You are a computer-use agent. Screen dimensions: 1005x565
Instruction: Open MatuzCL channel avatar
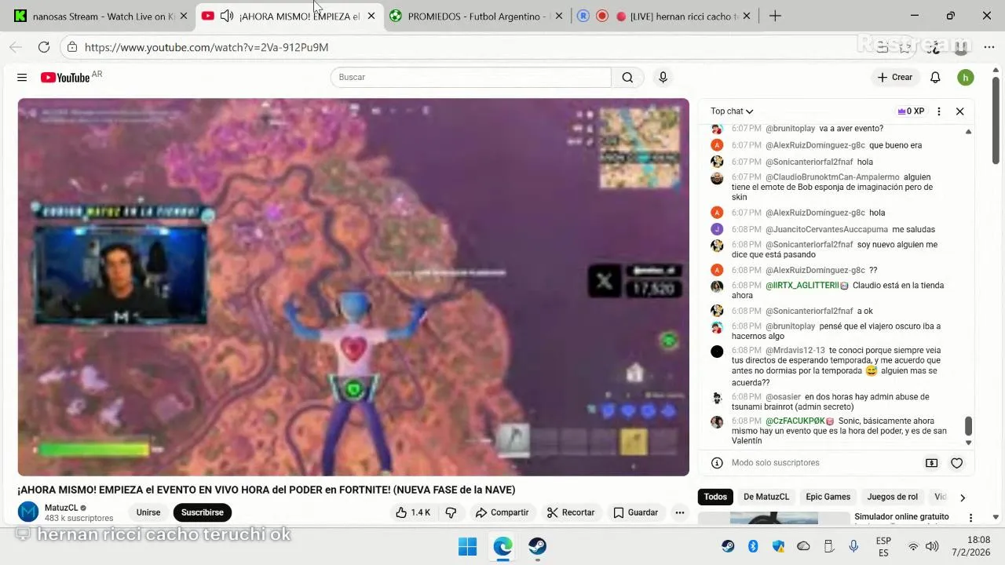(x=28, y=512)
